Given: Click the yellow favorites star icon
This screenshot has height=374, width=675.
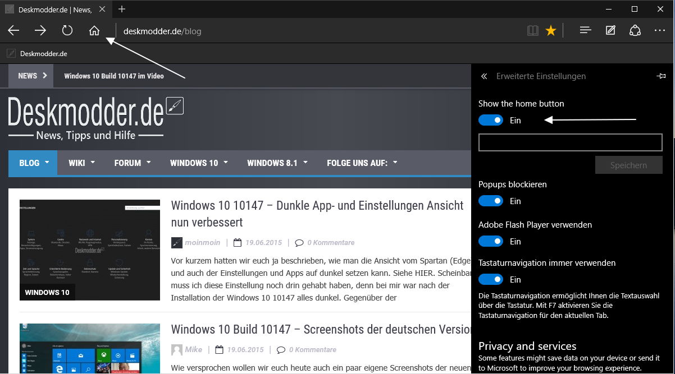Looking at the screenshot, I should pos(551,31).
